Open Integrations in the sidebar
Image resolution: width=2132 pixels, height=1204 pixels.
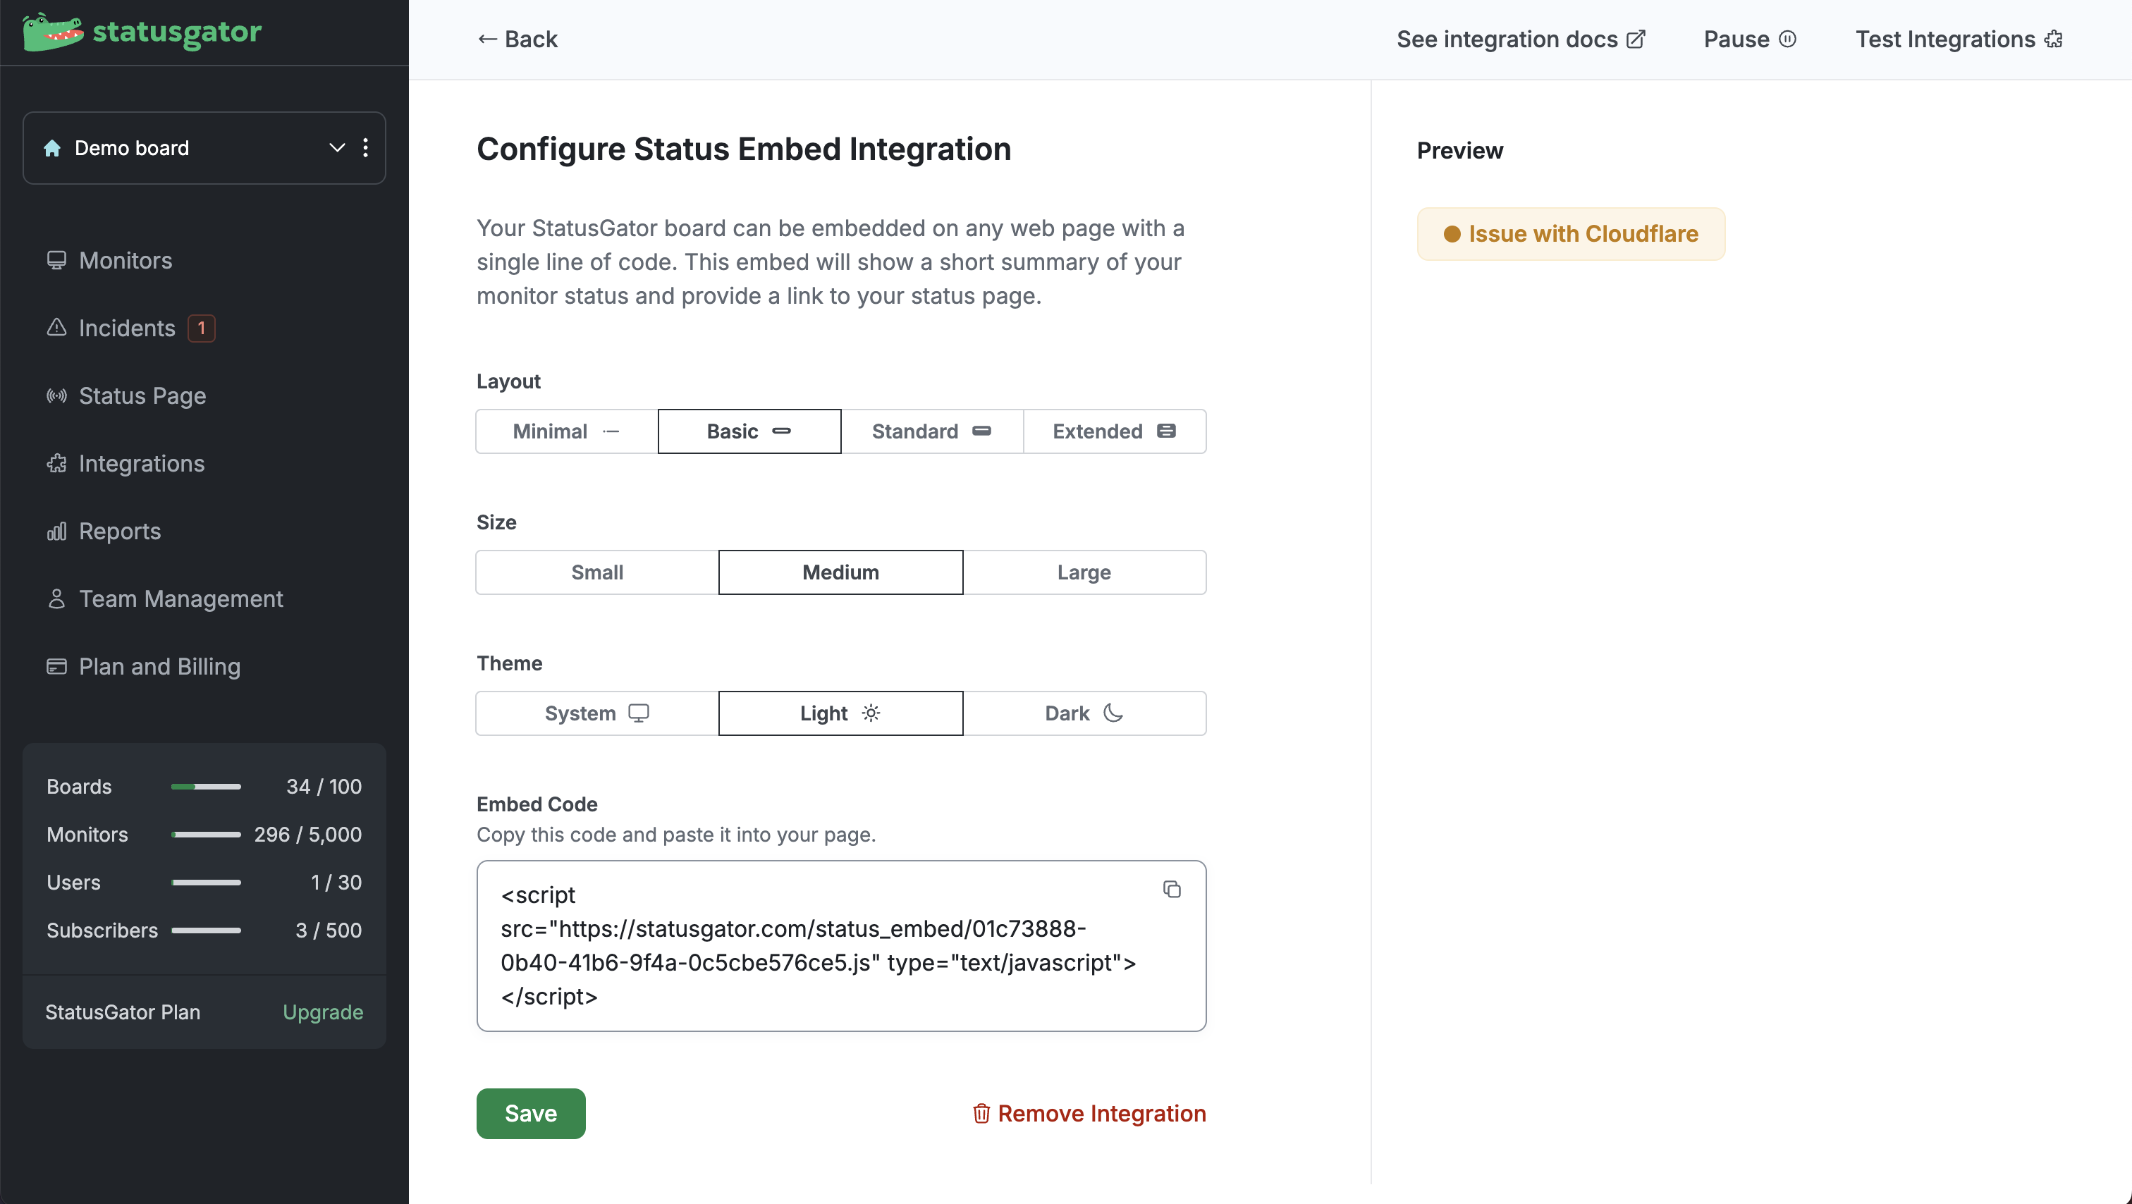(x=142, y=463)
